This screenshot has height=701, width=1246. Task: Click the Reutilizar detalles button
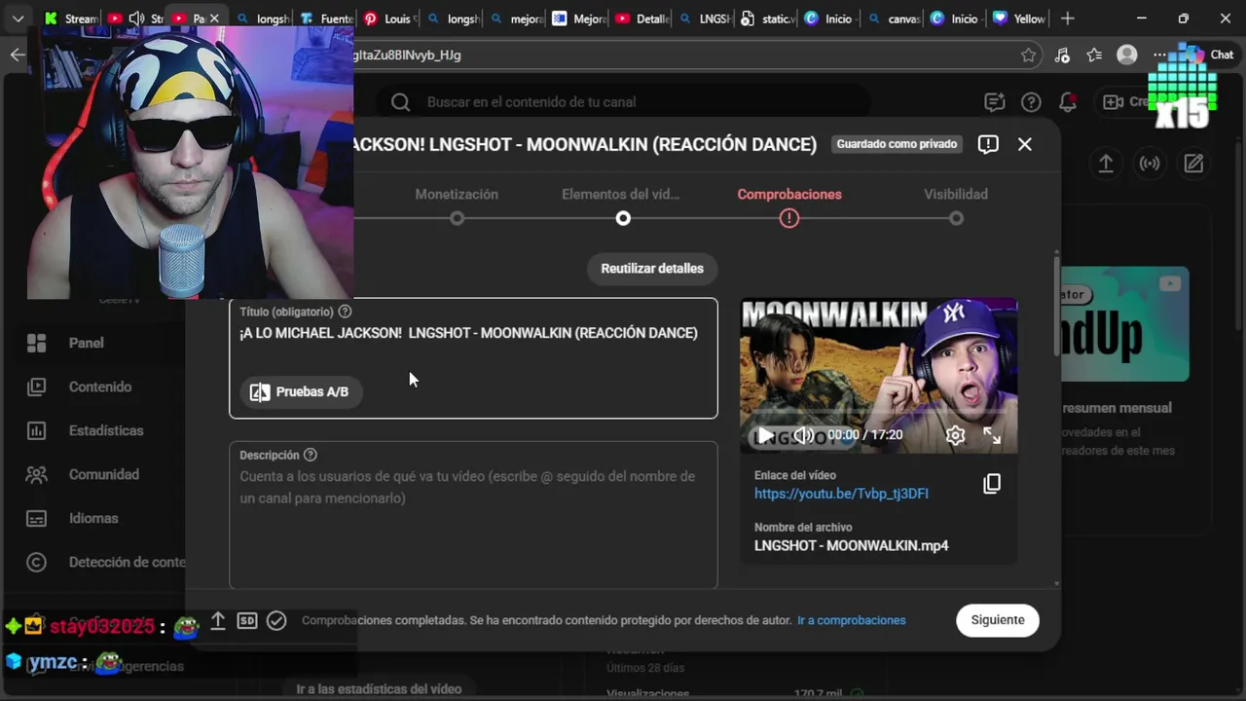[652, 269]
